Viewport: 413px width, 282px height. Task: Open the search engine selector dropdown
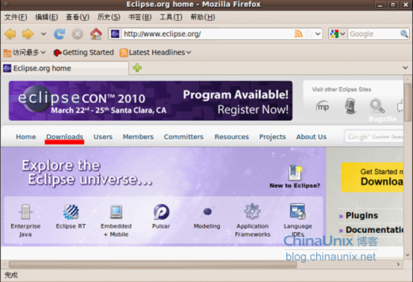coord(338,34)
